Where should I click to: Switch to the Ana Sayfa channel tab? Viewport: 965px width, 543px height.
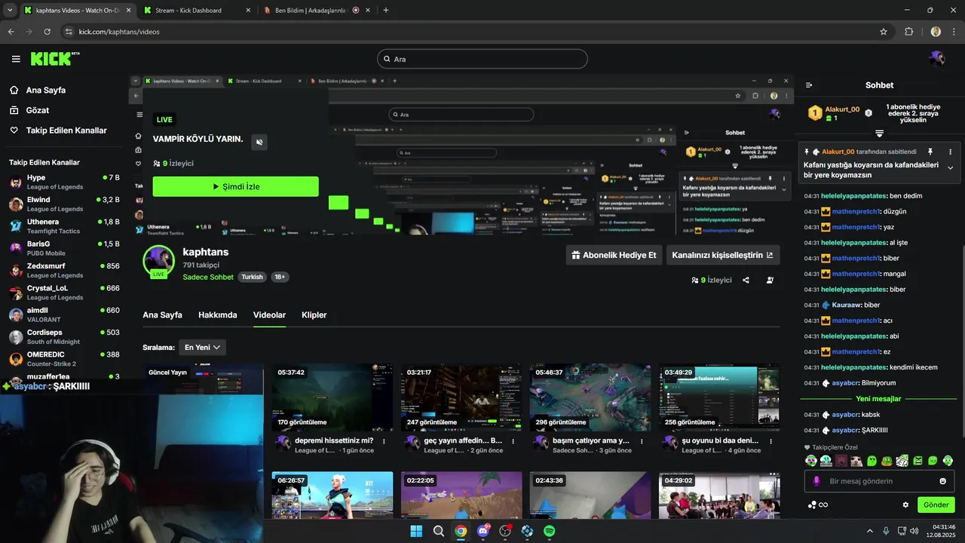(x=162, y=314)
